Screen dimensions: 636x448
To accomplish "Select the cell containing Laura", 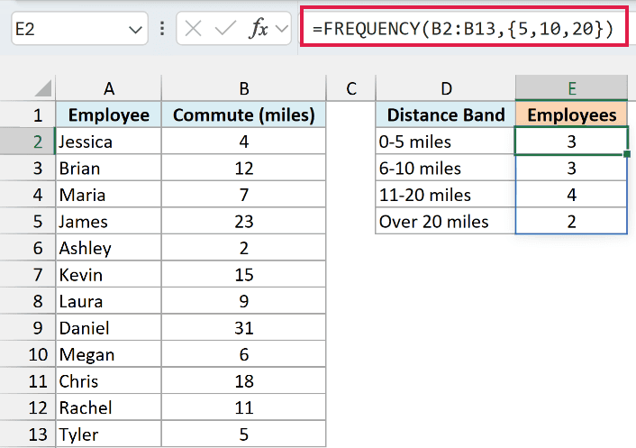I will coord(108,301).
